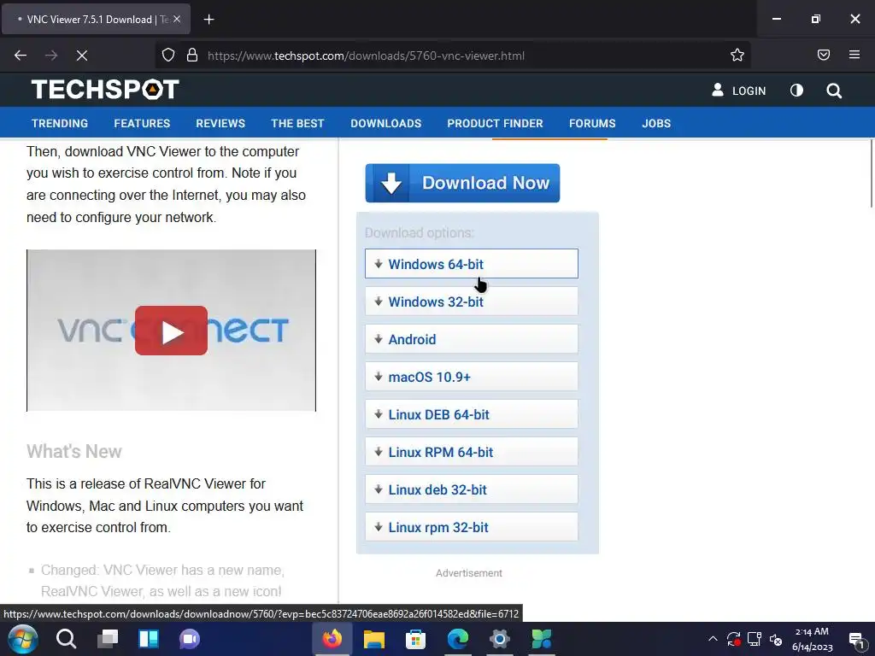Switch to Firefox in the taskbar
This screenshot has height=656, width=875.
332,639
